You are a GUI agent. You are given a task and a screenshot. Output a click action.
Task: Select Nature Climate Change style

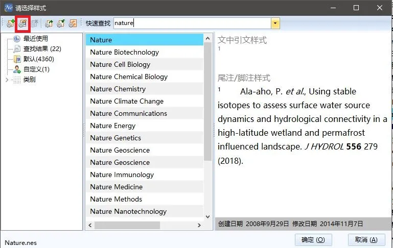coord(145,101)
